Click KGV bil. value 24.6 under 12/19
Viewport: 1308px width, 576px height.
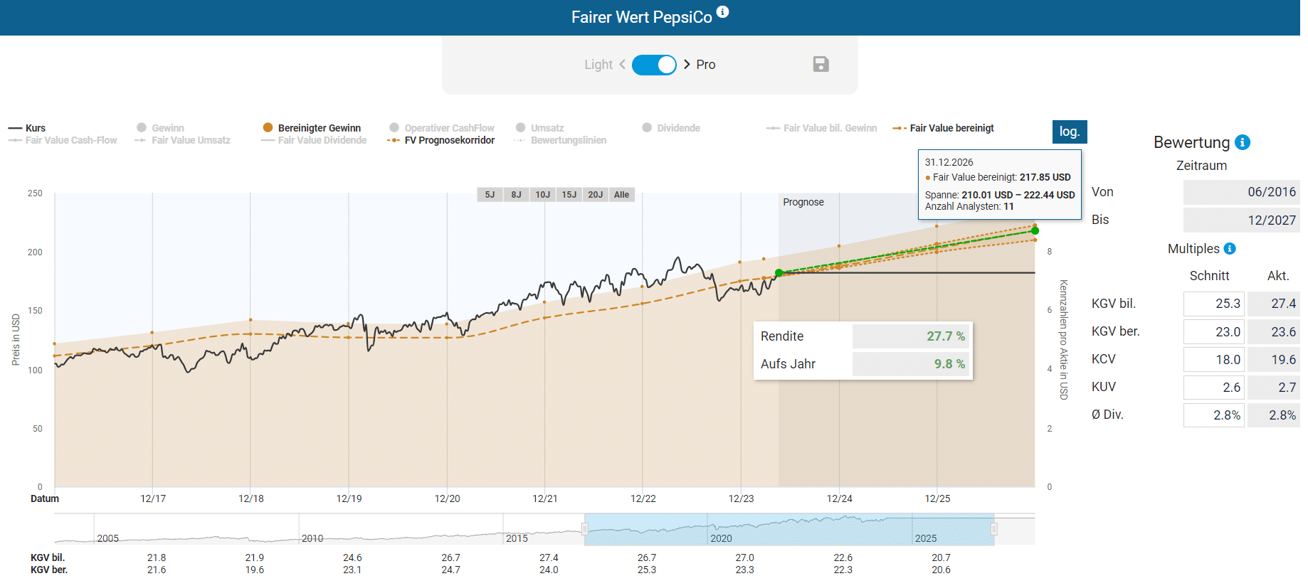point(352,558)
